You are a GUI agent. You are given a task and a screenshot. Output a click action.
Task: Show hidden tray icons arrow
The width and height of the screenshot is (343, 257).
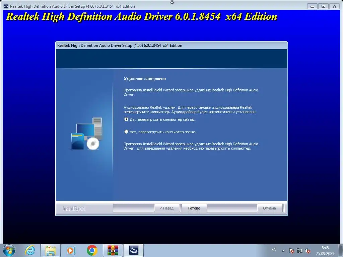click(x=283, y=251)
